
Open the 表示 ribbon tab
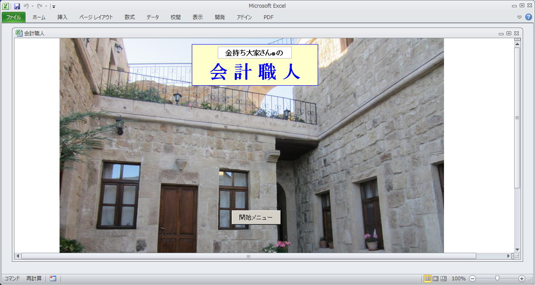point(198,17)
